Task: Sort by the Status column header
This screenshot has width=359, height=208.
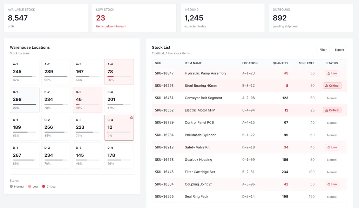Action: 332,63
